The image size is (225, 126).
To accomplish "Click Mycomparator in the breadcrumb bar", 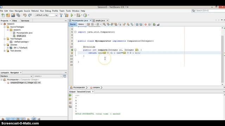I will (x=79, y=87).
